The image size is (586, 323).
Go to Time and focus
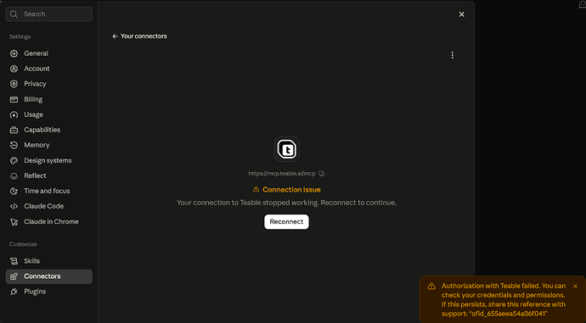click(49, 191)
